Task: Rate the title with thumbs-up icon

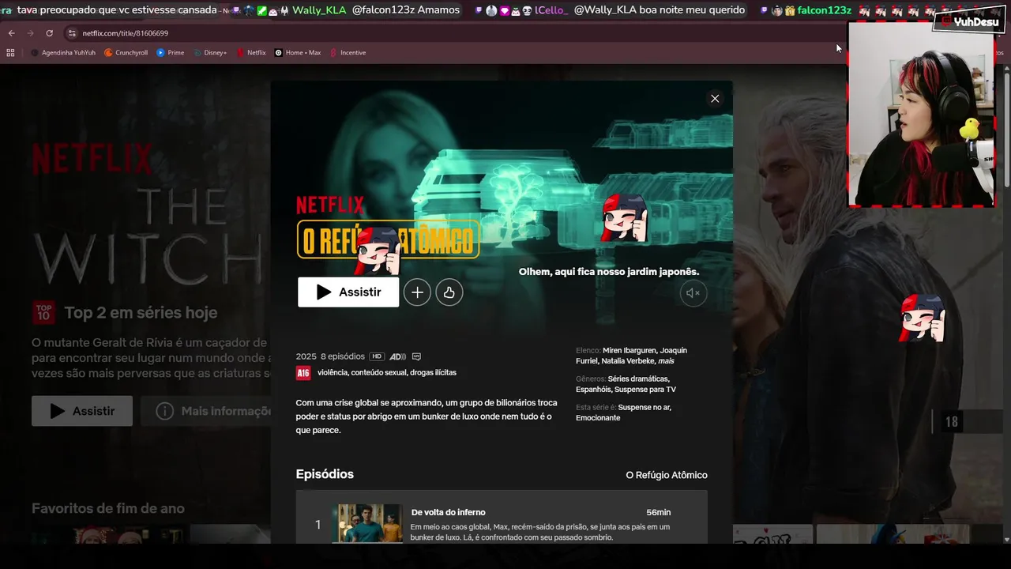Action: (449, 292)
